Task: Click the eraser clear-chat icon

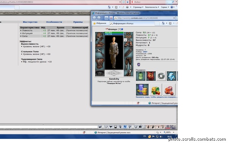Action: pos(106,127)
